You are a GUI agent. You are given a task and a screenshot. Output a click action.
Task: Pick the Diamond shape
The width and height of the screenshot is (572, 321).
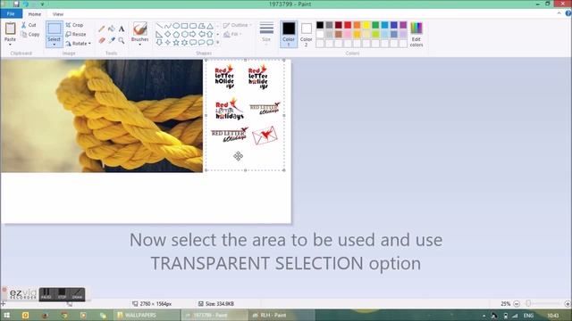point(167,34)
